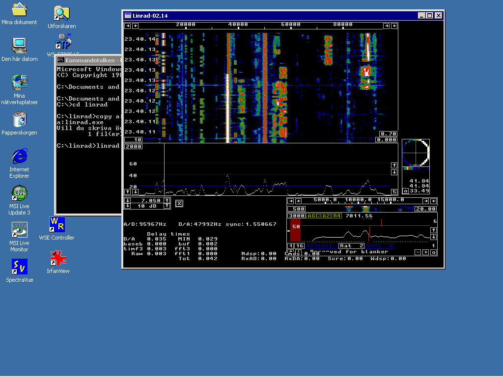503x377 pixels.
Task: Click final left-arrow on the baseband scale row
Action: coord(433,201)
